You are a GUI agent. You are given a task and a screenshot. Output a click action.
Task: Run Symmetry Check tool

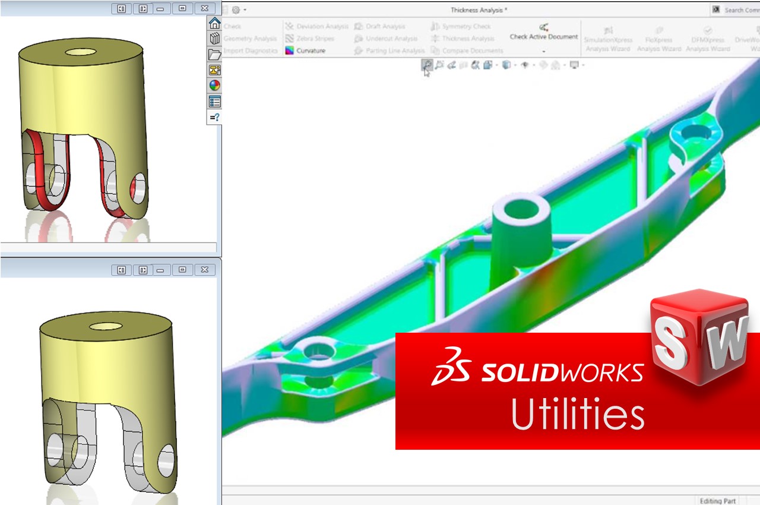461,27
